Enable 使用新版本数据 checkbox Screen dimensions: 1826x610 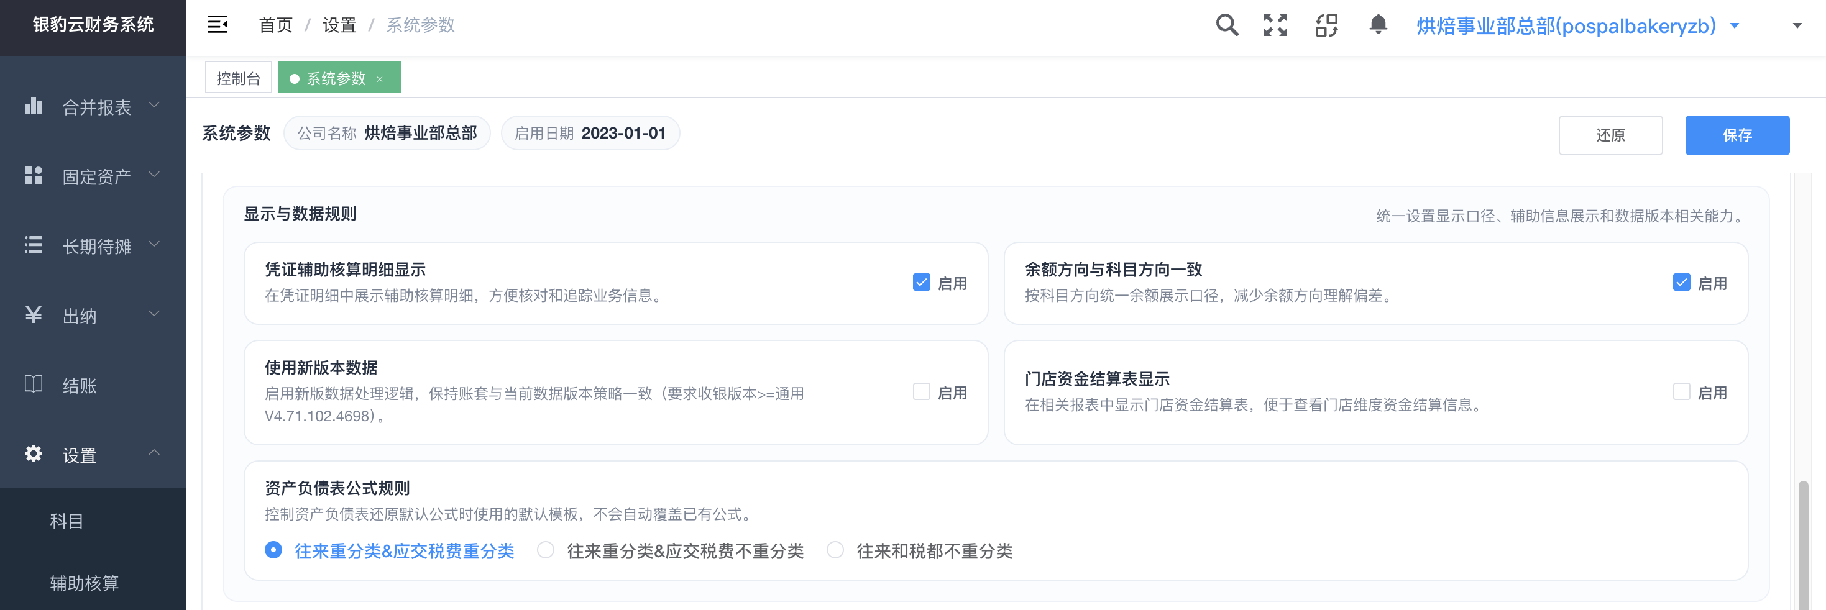[x=922, y=391]
